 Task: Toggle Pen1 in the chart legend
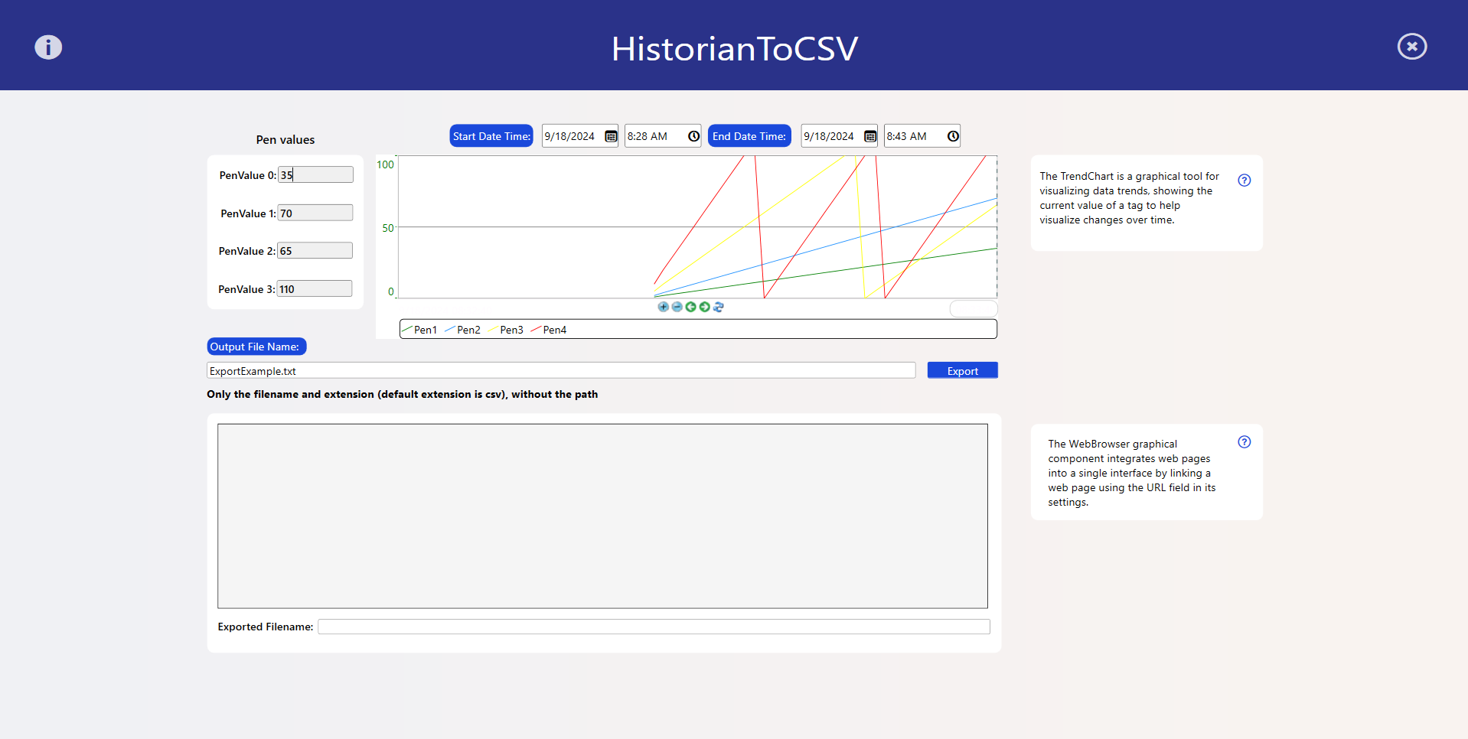[x=420, y=330]
